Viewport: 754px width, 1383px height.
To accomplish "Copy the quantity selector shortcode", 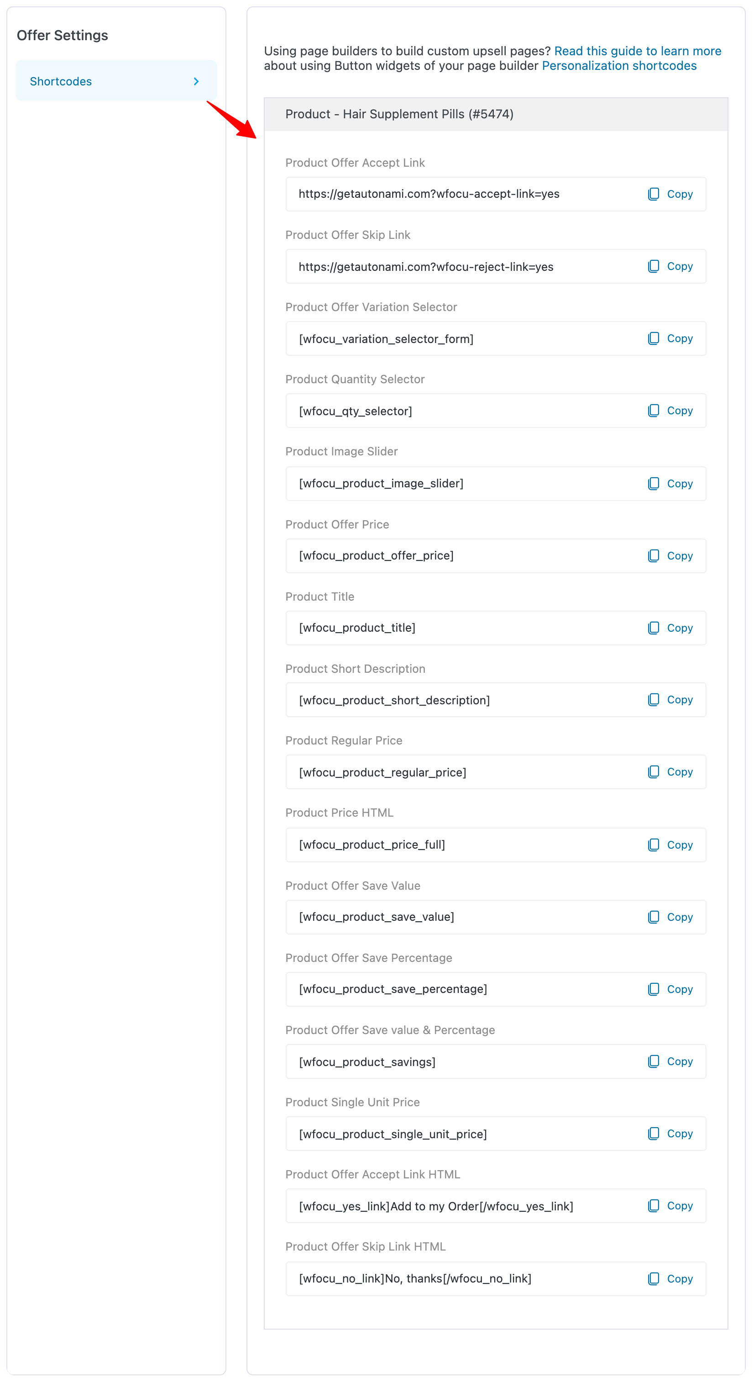I will click(670, 410).
